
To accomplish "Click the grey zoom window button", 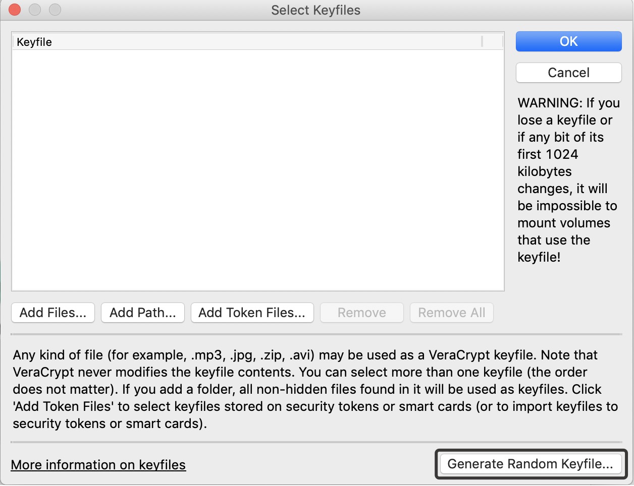I will 55,10.
